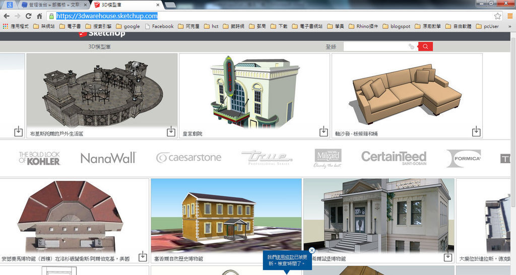This screenshot has height=275, width=516.
Task: Open the 電子書 bookmark folder
Action: 70,26
